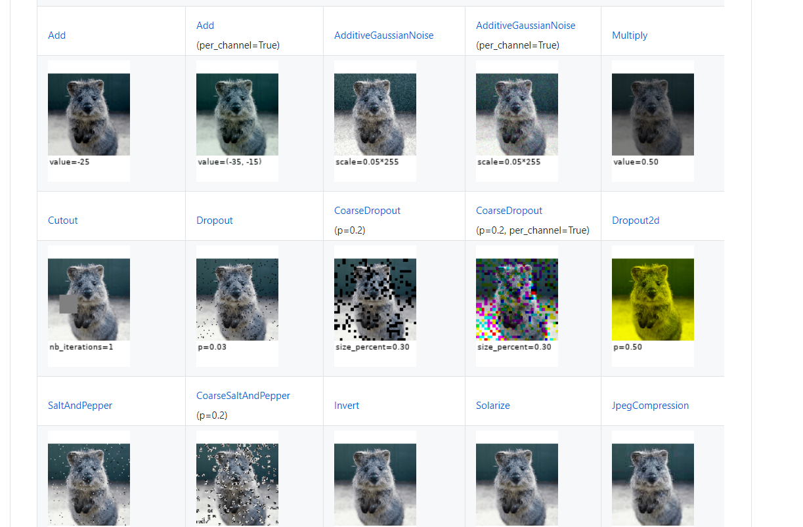
Task: Open the first Add augmenter link
Action: (56, 35)
